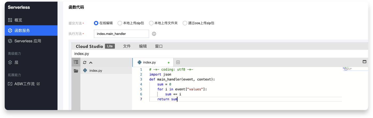Open the 概览 overview sidebar item
The height and width of the screenshot is (118, 373).
click(x=31, y=20)
